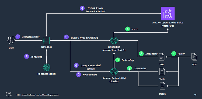Click the Embedding Amazon Titan Text icon
The image size is (202, 99).
tap(114, 40)
